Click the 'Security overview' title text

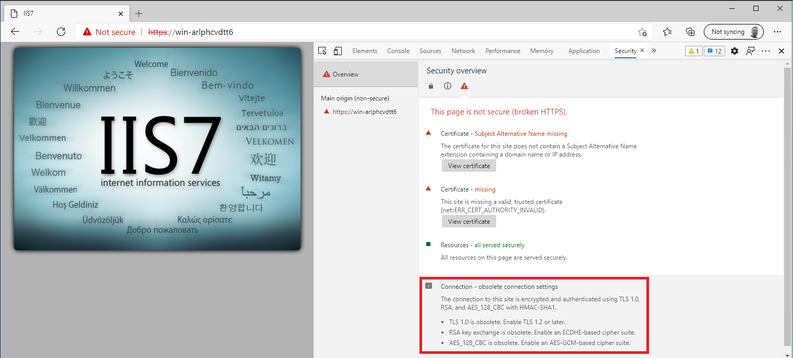(x=456, y=71)
